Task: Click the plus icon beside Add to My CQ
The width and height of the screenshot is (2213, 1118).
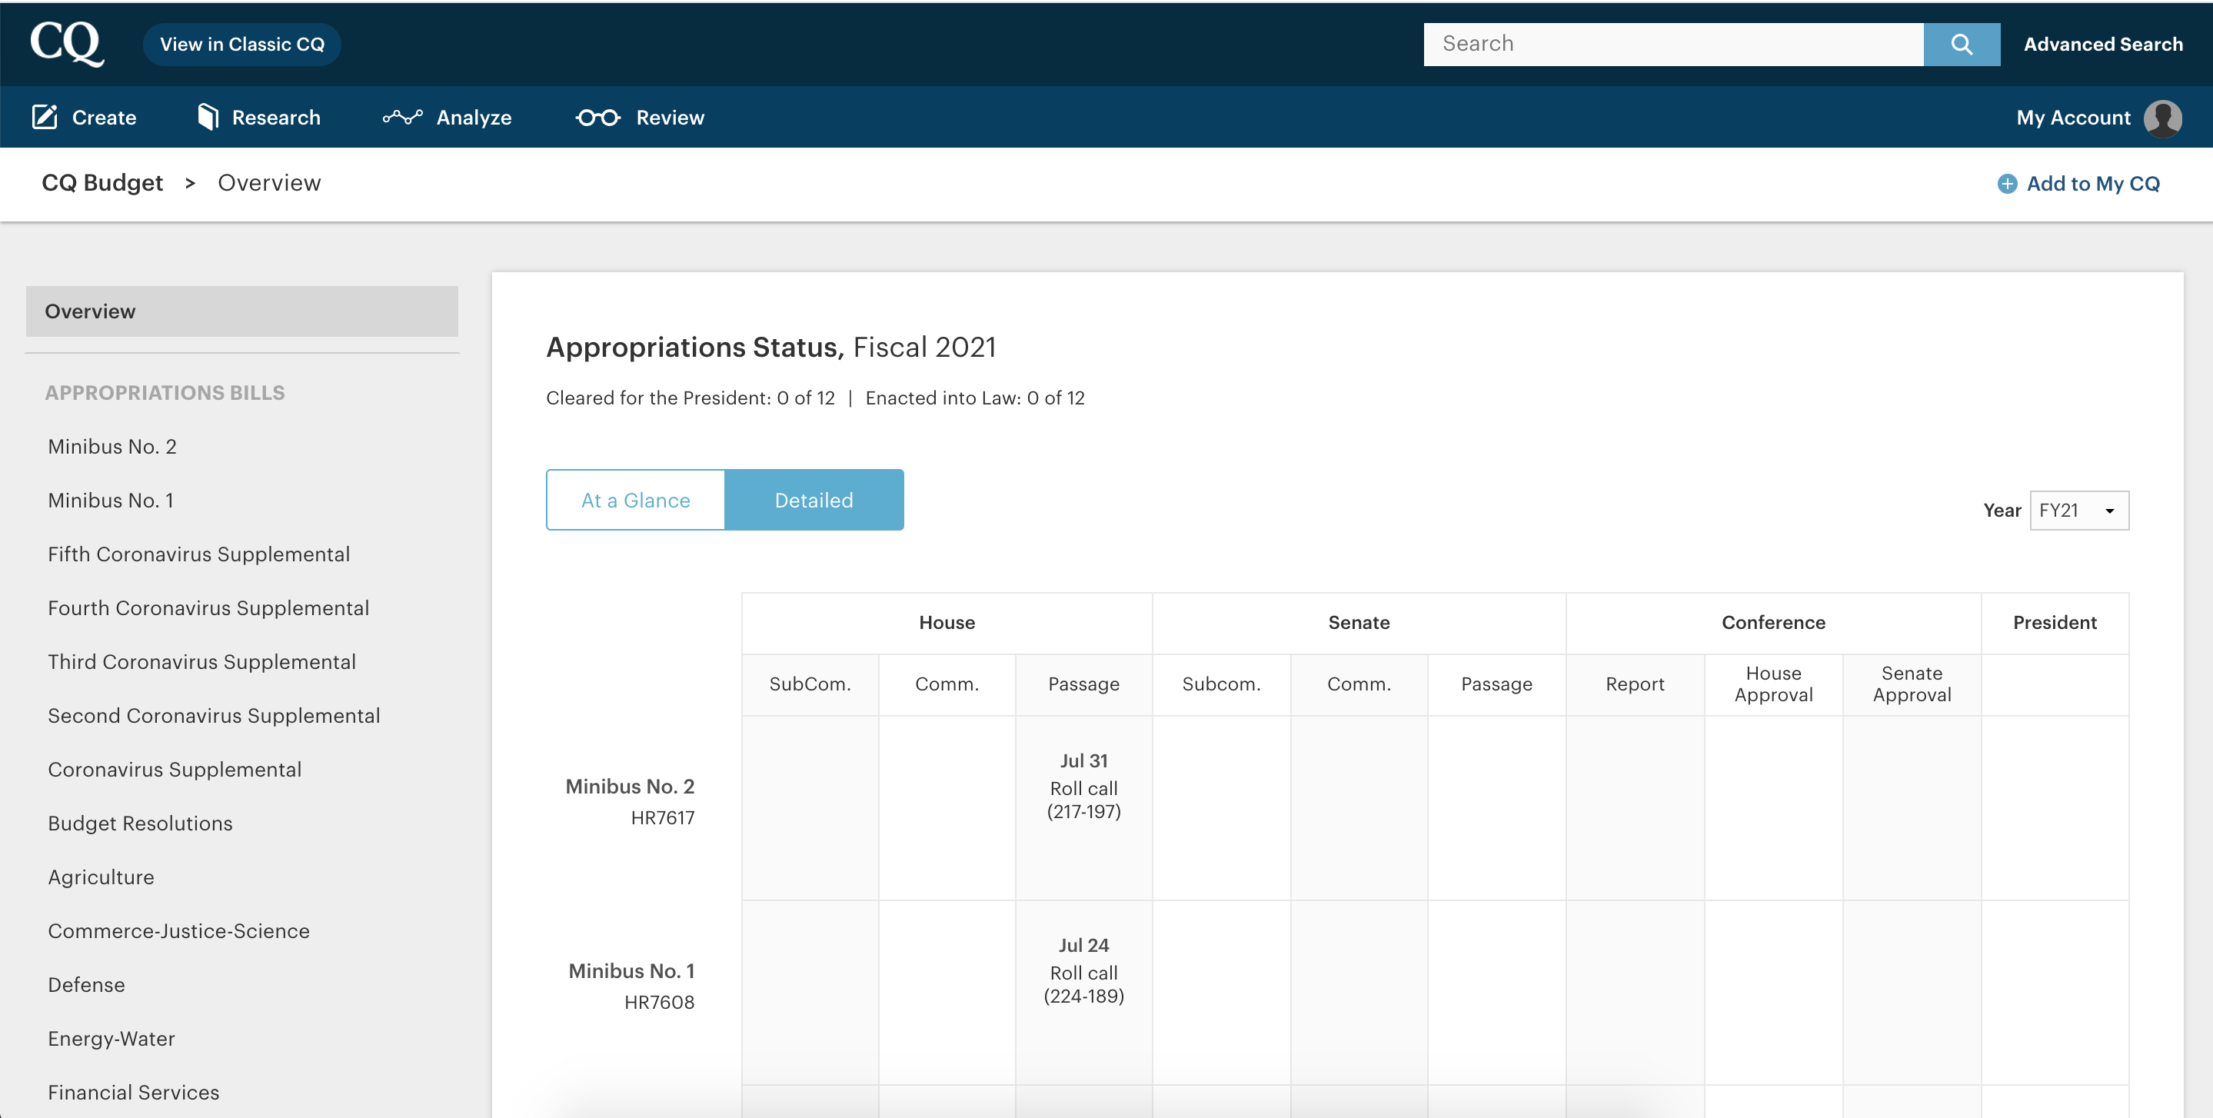Action: tap(2007, 184)
